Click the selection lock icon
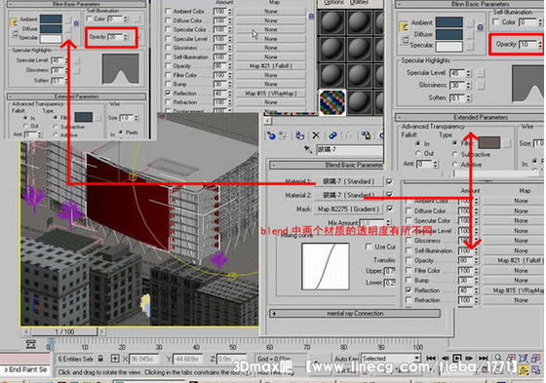Image resolution: width=546 pixels, height=383 pixels. point(100,359)
